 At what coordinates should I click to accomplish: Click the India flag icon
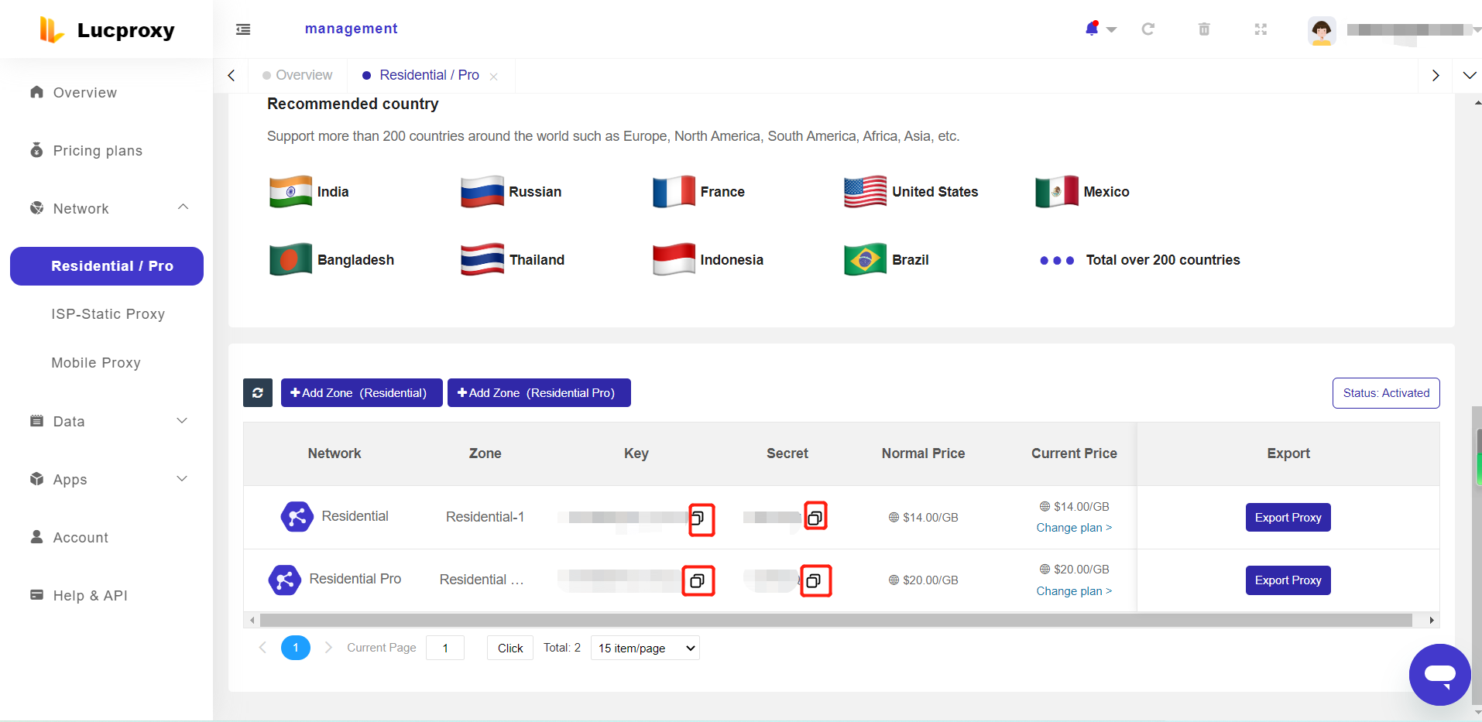(x=290, y=191)
